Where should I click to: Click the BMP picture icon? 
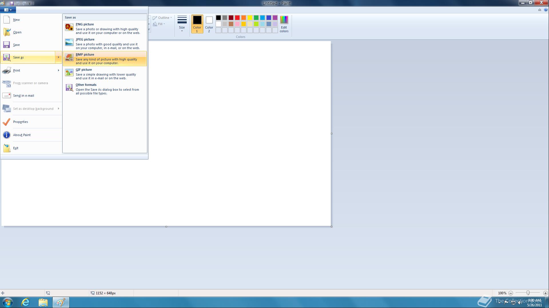(69, 57)
